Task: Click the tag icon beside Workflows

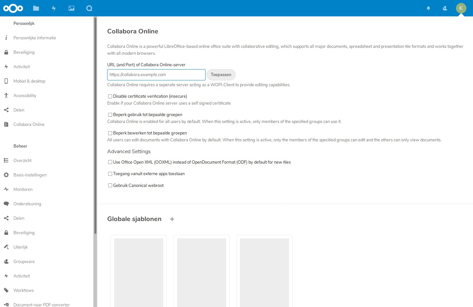Action: (6, 290)
